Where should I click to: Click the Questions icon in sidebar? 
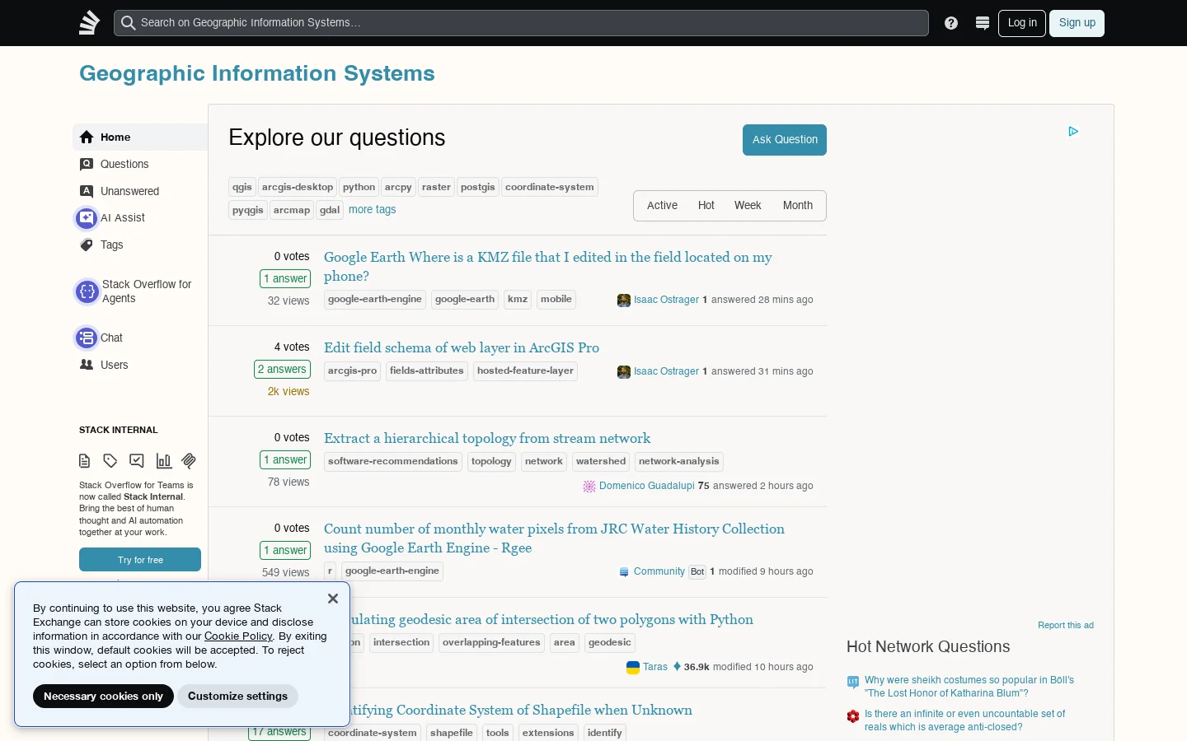click(x=87, y=165)
